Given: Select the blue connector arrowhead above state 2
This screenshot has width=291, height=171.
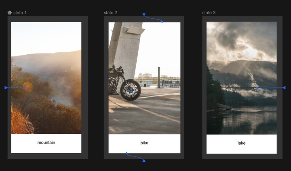Looking at the screenshot, I should coord(144,14).
